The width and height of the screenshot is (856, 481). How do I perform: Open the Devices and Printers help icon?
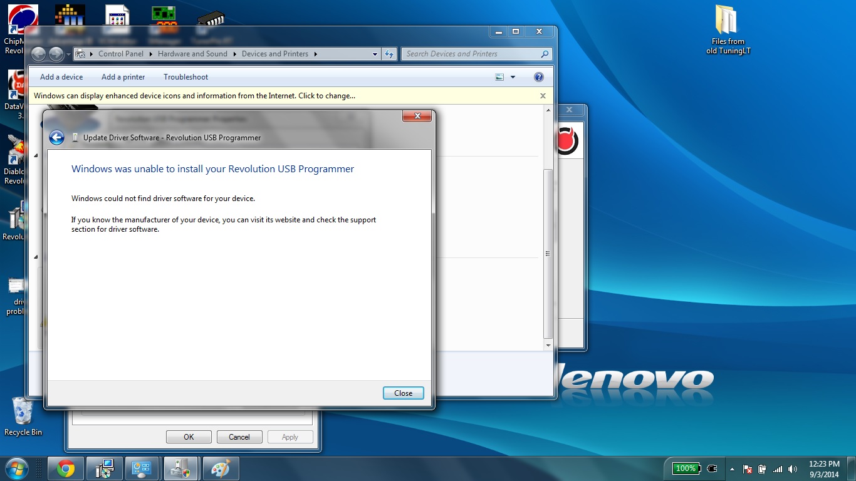coord(538,77)
